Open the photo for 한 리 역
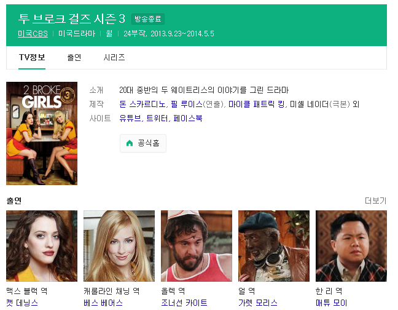This screenshot has height=310, width=398. tap(351, 246)
